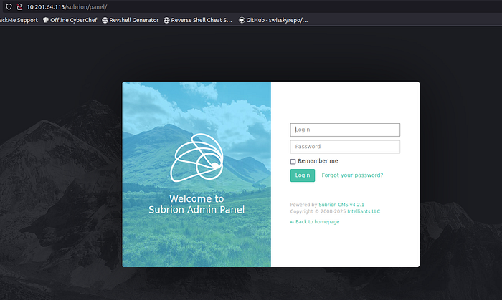Open the Intelliants LLC link
Viewport: 502px width, 300px height.
tap(364, 211)
